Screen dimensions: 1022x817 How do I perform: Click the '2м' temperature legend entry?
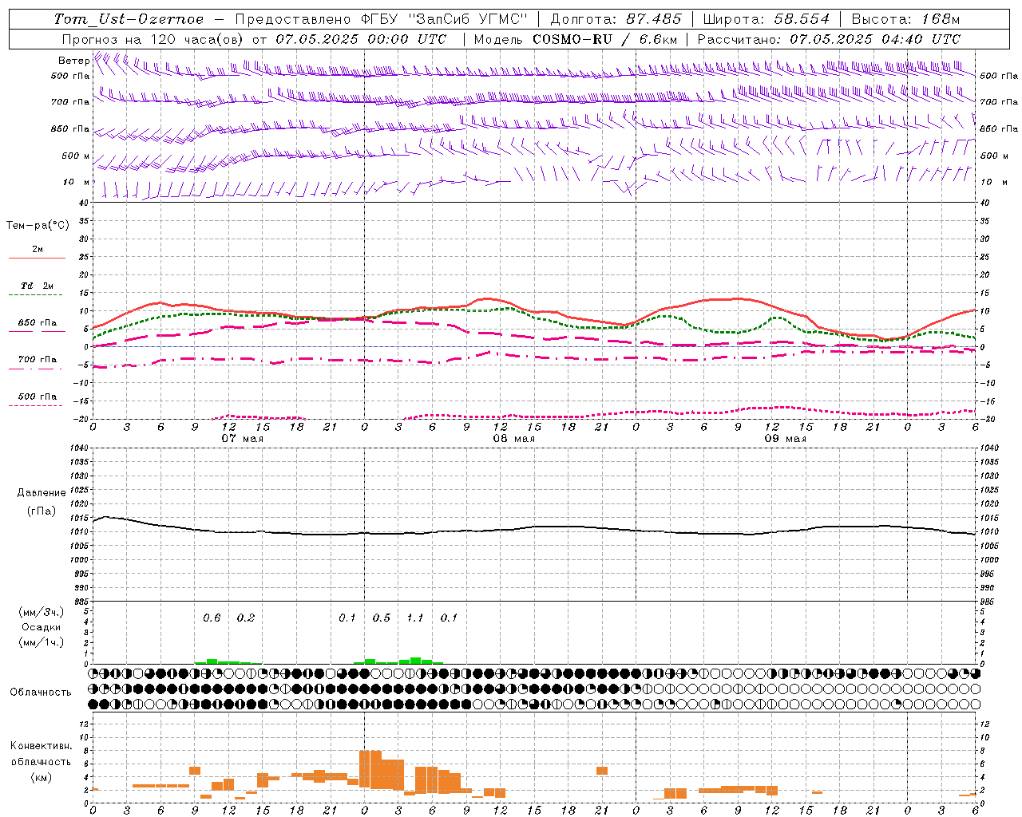tap(37, 249)
